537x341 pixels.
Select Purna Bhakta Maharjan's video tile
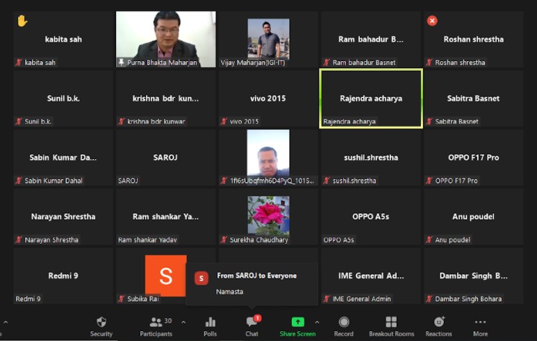(x=165, y=39)
